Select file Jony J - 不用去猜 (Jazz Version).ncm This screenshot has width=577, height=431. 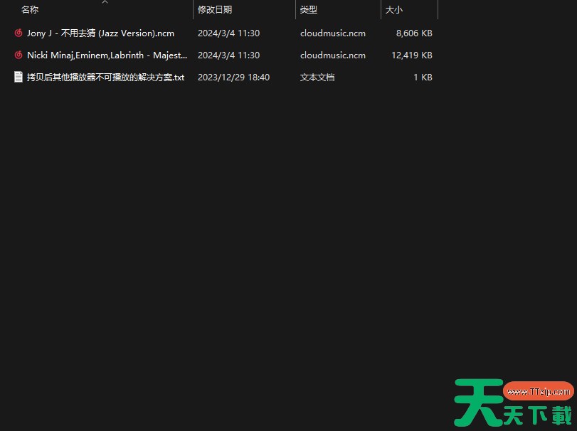pos(100,33)
